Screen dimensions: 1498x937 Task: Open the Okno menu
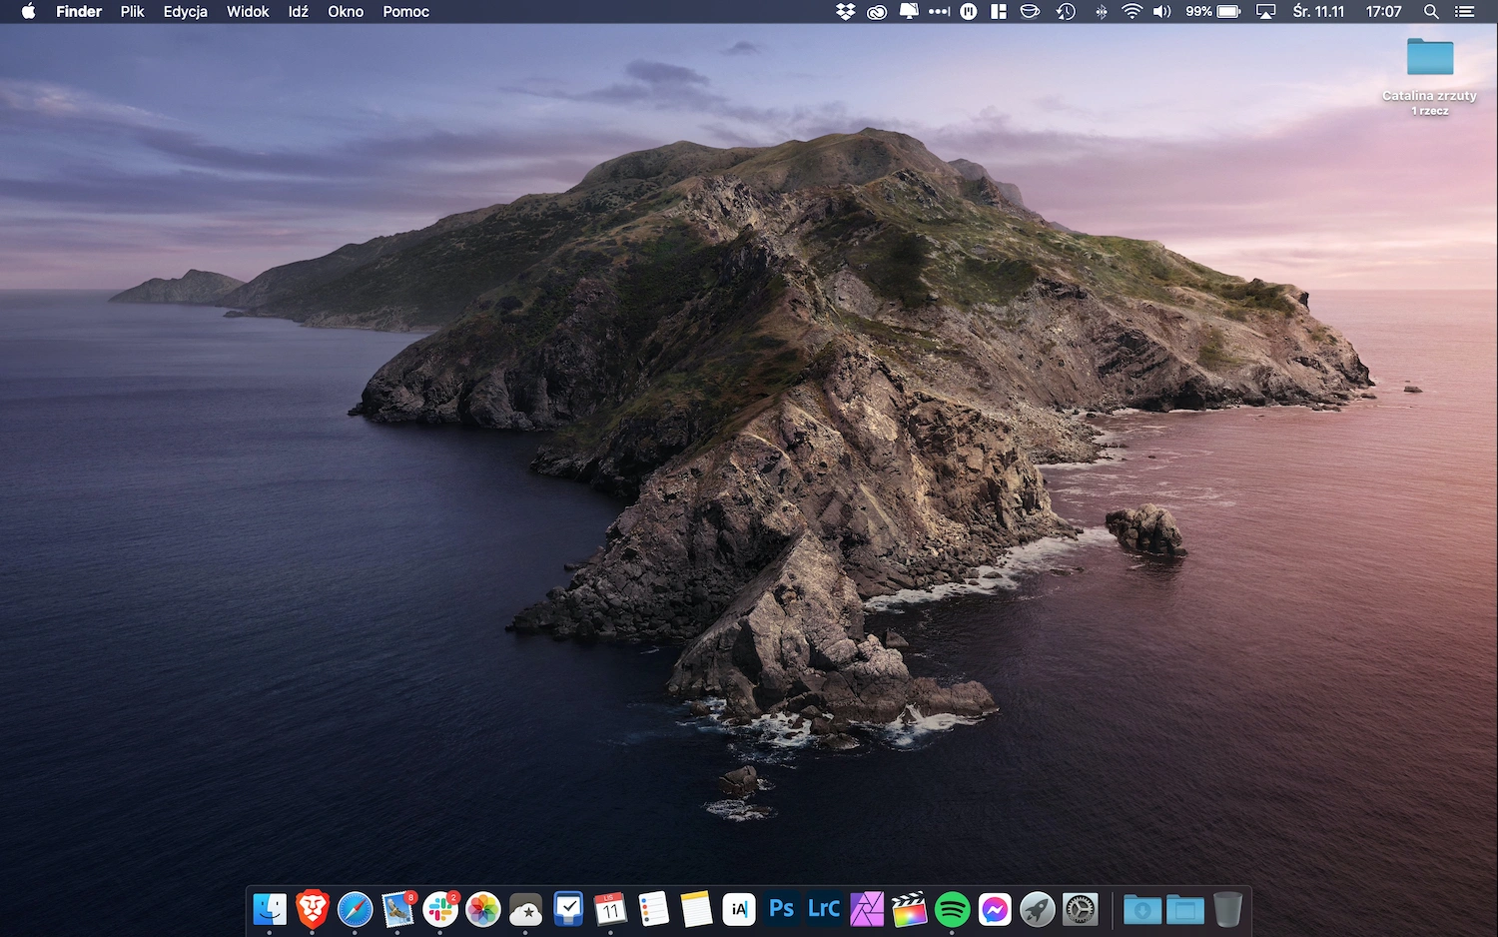[346, 12]
